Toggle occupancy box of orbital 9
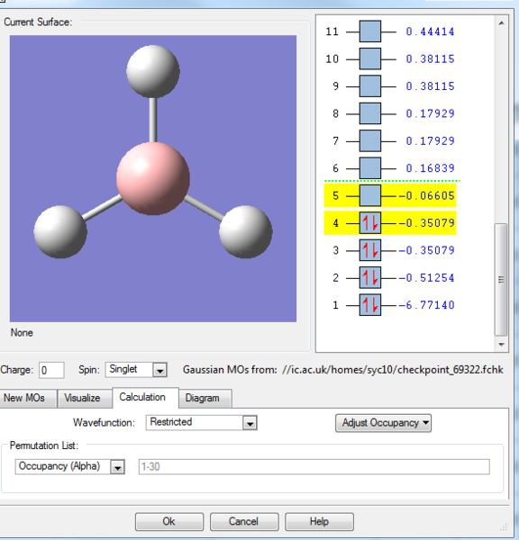Image resolution: width=519 pixels, height=540 pixels. 370,86
